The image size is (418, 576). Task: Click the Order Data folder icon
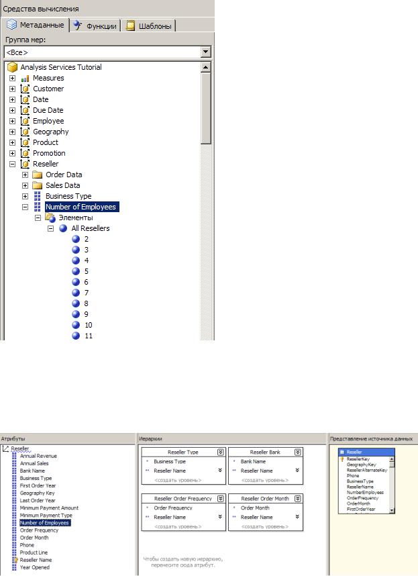pos(38,175)
